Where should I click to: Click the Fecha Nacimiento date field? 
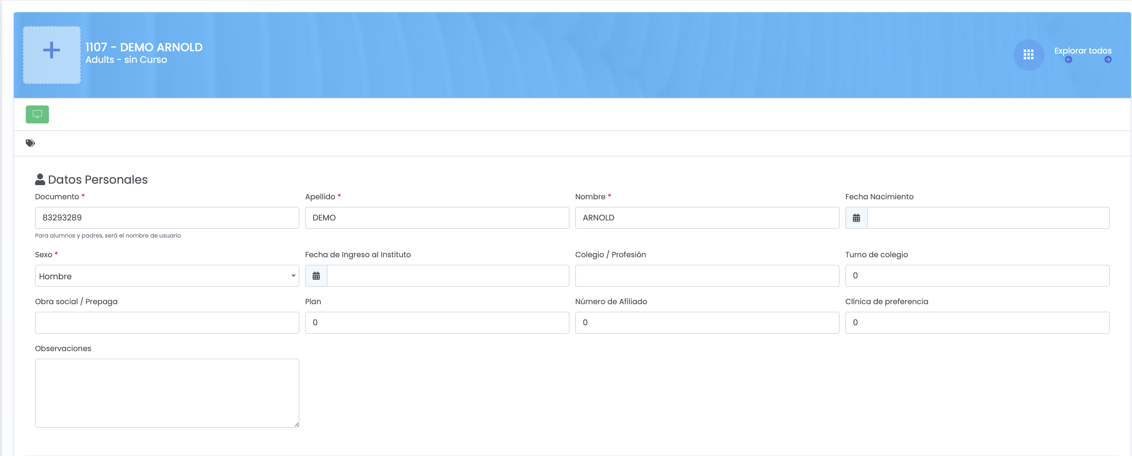point(988,218)
